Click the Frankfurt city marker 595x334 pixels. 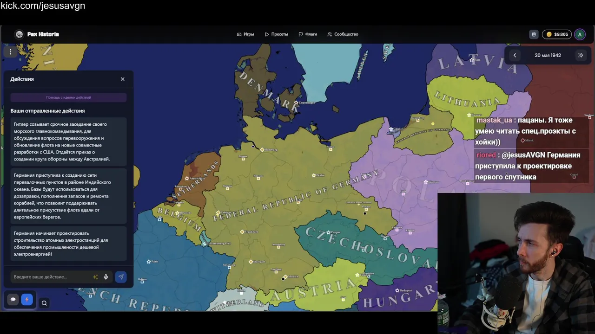(242, 232)
